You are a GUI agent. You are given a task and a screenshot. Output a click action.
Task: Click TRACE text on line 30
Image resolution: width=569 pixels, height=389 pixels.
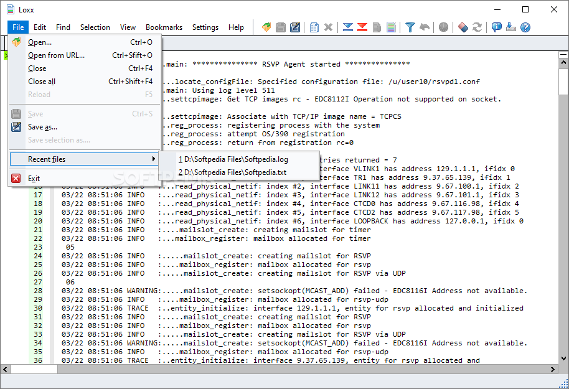(138, 308)
